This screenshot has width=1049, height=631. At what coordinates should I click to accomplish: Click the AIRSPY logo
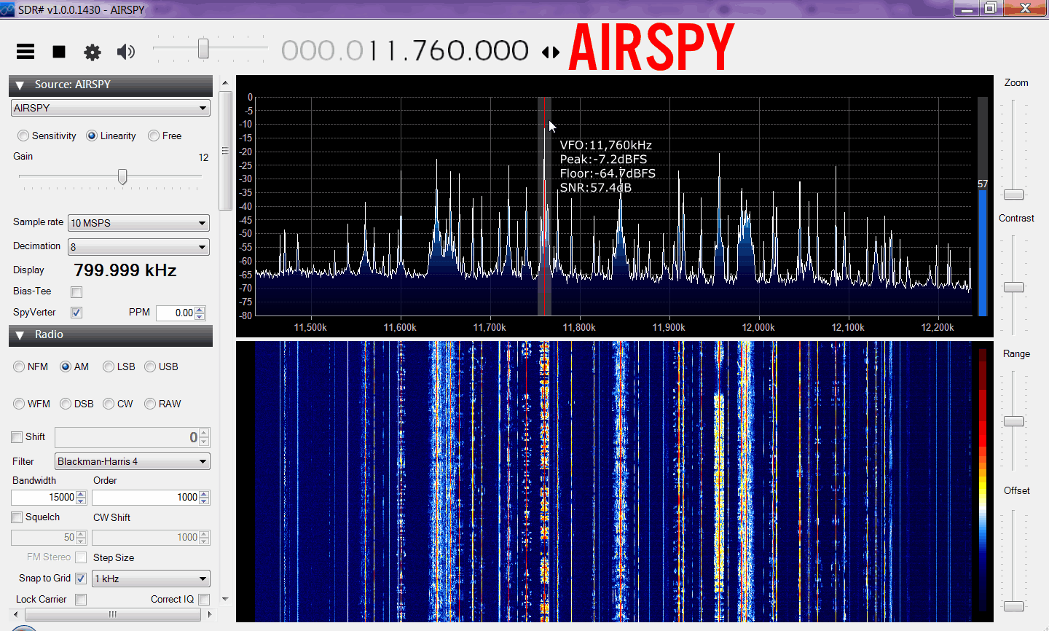pyautogui.click(x=651, y=47)
